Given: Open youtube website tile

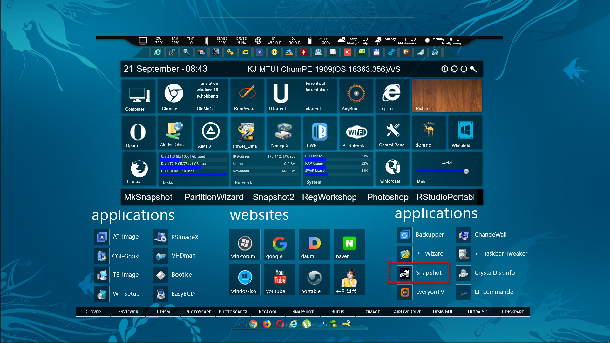Looking at the screenshot, I should 279,279.
